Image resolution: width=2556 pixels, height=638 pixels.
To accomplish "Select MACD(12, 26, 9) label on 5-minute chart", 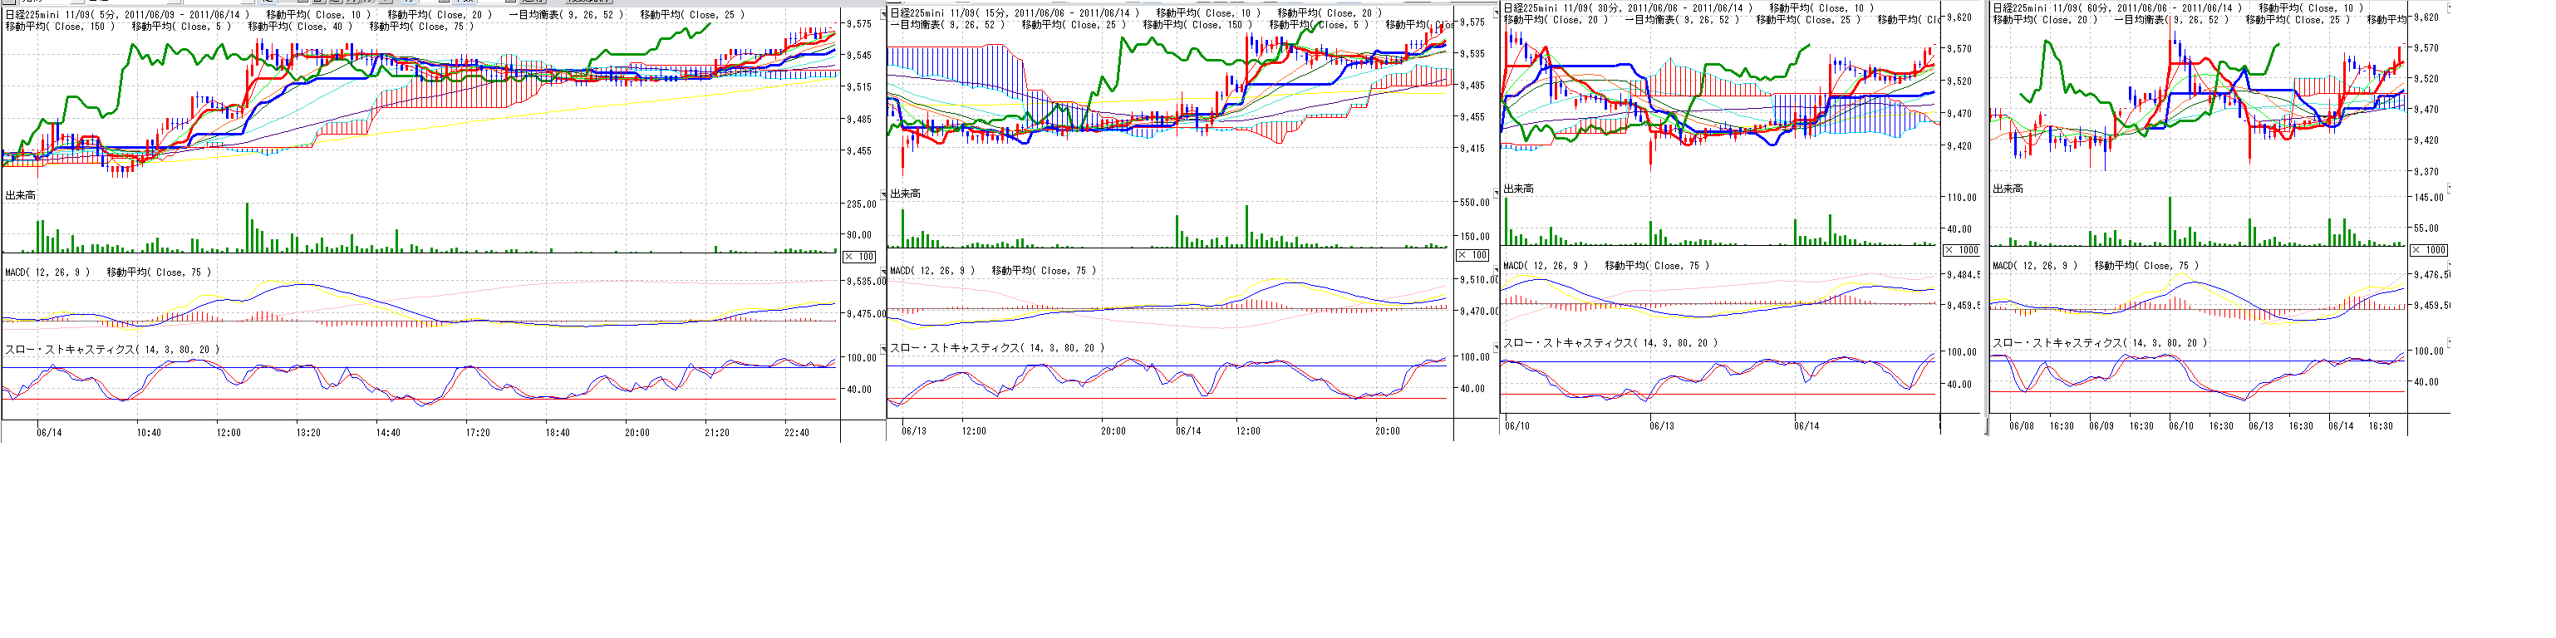I will click(47, 272).
